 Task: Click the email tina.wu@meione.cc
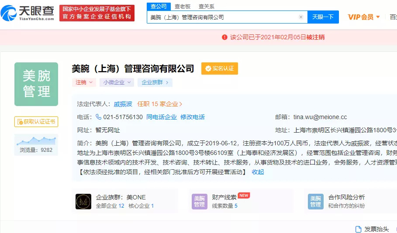click(320, 117)
